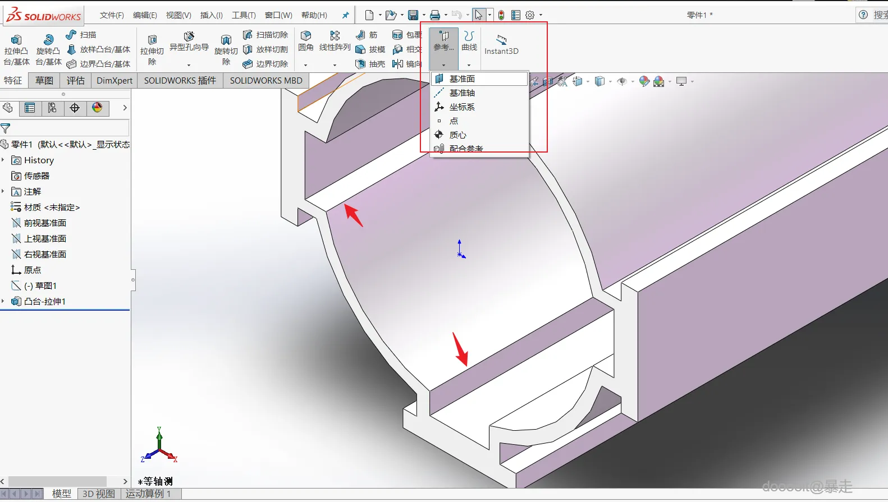The image size is (888, 502).
Task: Choose 基准面 from the reference menu
Action: [x=480, y=79]
